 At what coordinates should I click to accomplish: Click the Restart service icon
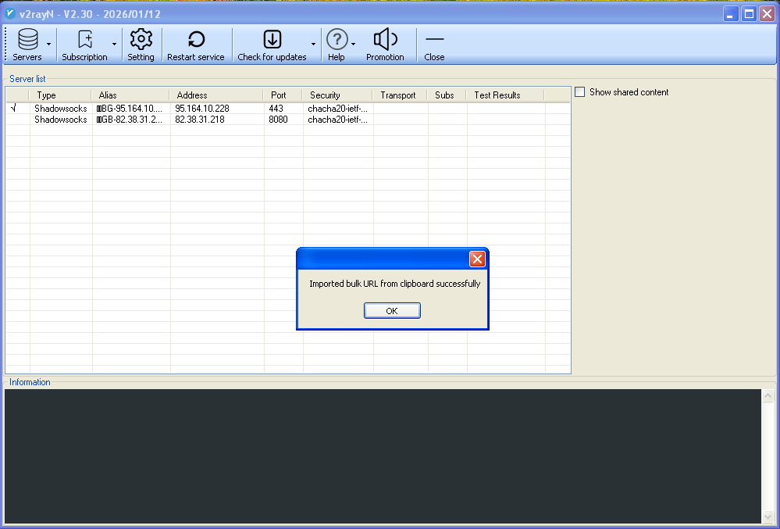point(196,39)
